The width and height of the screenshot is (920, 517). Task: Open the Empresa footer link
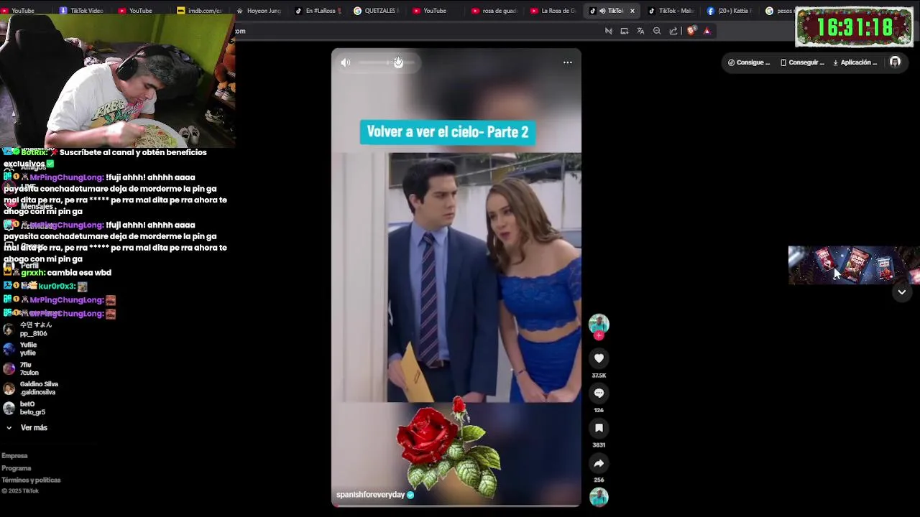[x=14, y=456]
